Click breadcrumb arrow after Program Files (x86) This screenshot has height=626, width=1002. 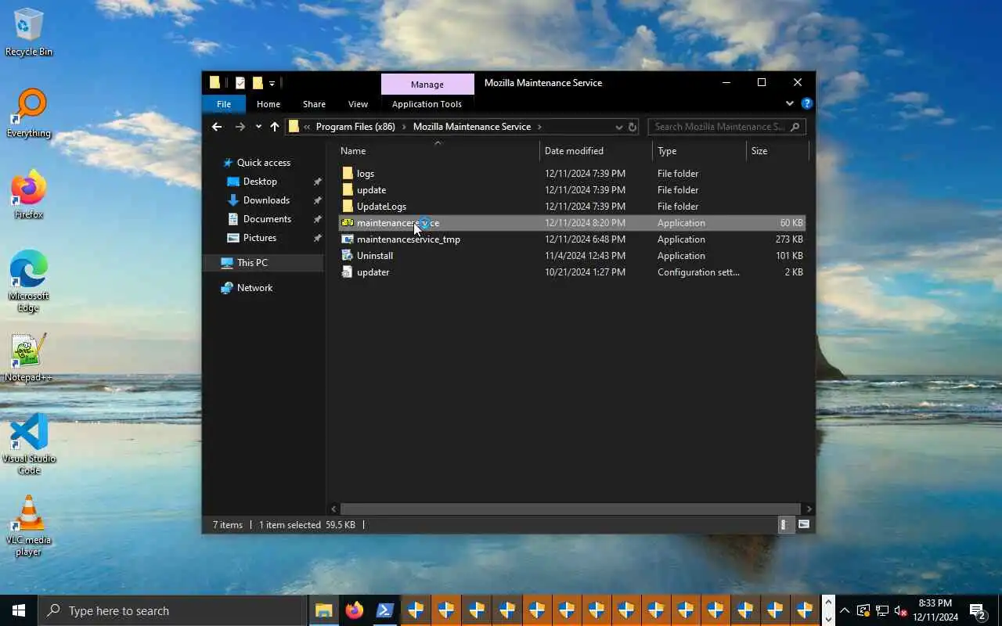404,127
